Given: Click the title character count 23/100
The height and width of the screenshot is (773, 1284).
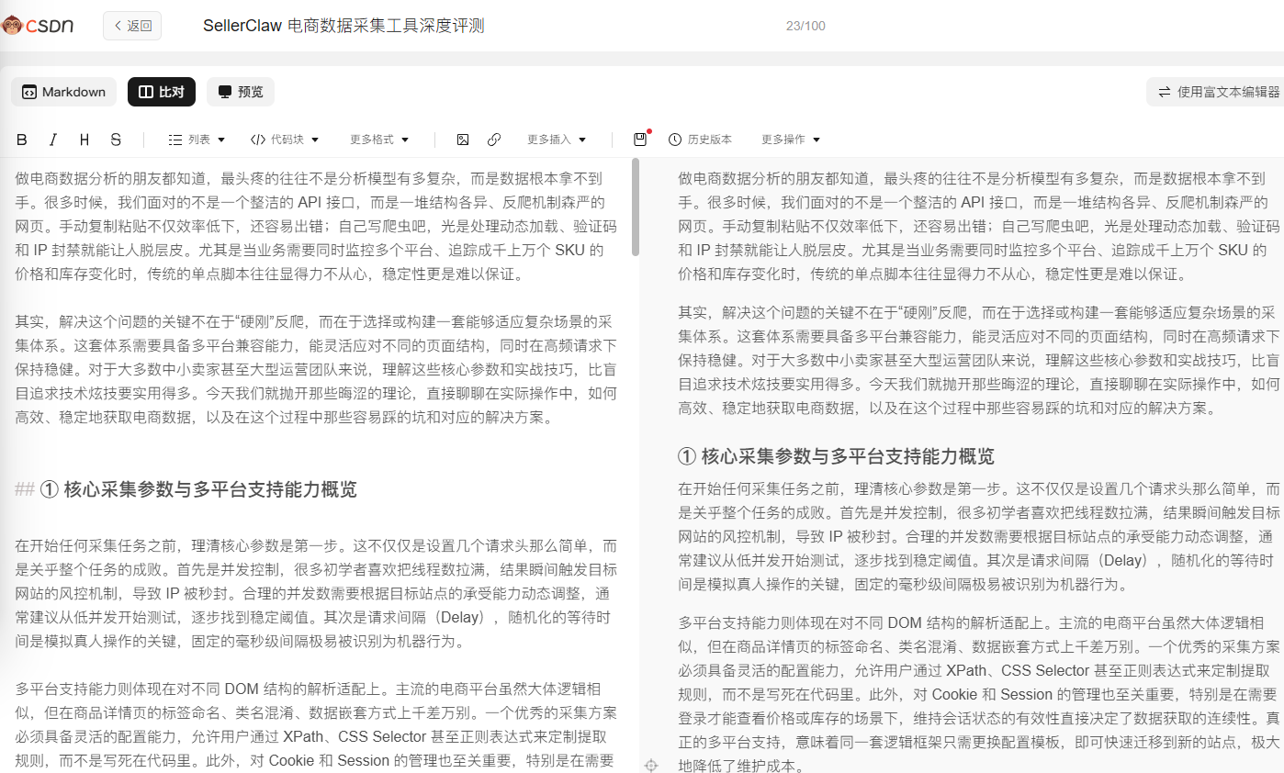Looking at the screenshot, I should (x=805, y=26).
